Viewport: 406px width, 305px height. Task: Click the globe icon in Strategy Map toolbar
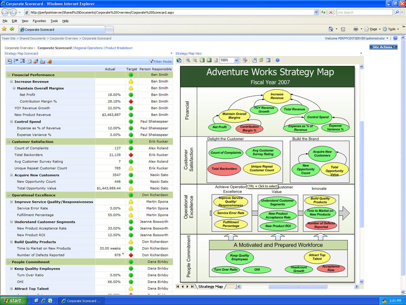[179, 60]
